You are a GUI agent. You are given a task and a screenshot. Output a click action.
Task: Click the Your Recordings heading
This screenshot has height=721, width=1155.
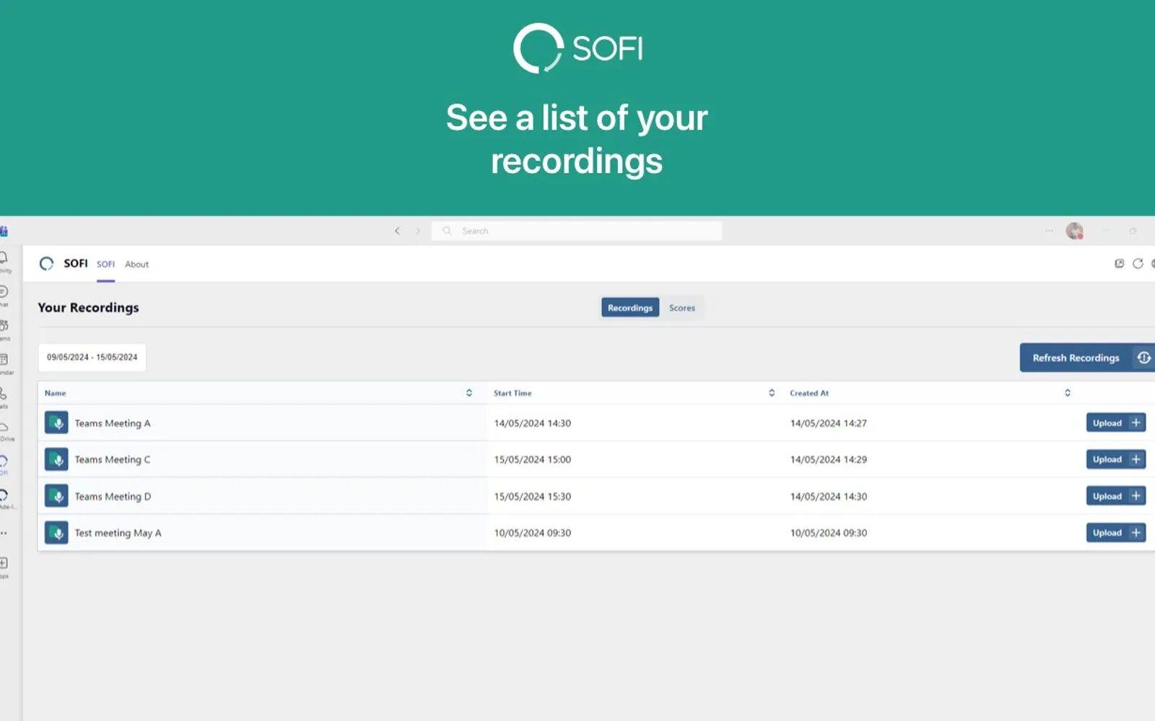pyautogui.click(x=89, y=308)
